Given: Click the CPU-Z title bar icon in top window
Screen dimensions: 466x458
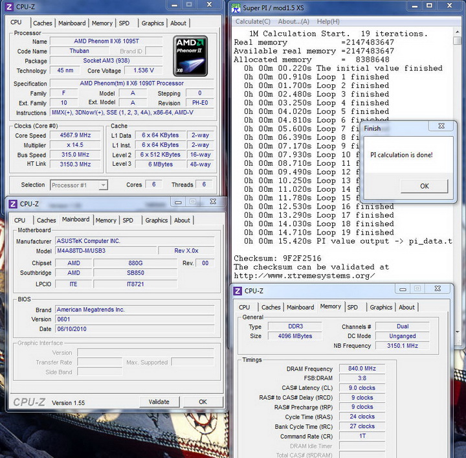Looking at the screenshot, I should coord(9,6).
